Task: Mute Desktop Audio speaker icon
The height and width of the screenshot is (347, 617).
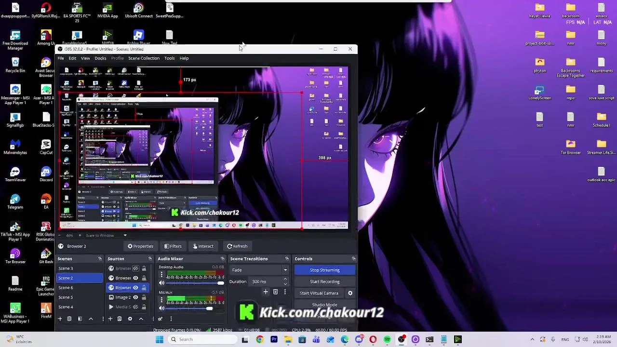Action: (x=161, y=283)
